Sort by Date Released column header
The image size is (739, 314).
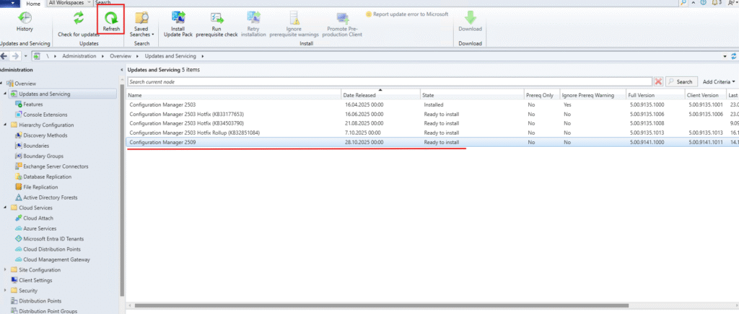click(x=380, y=95)
